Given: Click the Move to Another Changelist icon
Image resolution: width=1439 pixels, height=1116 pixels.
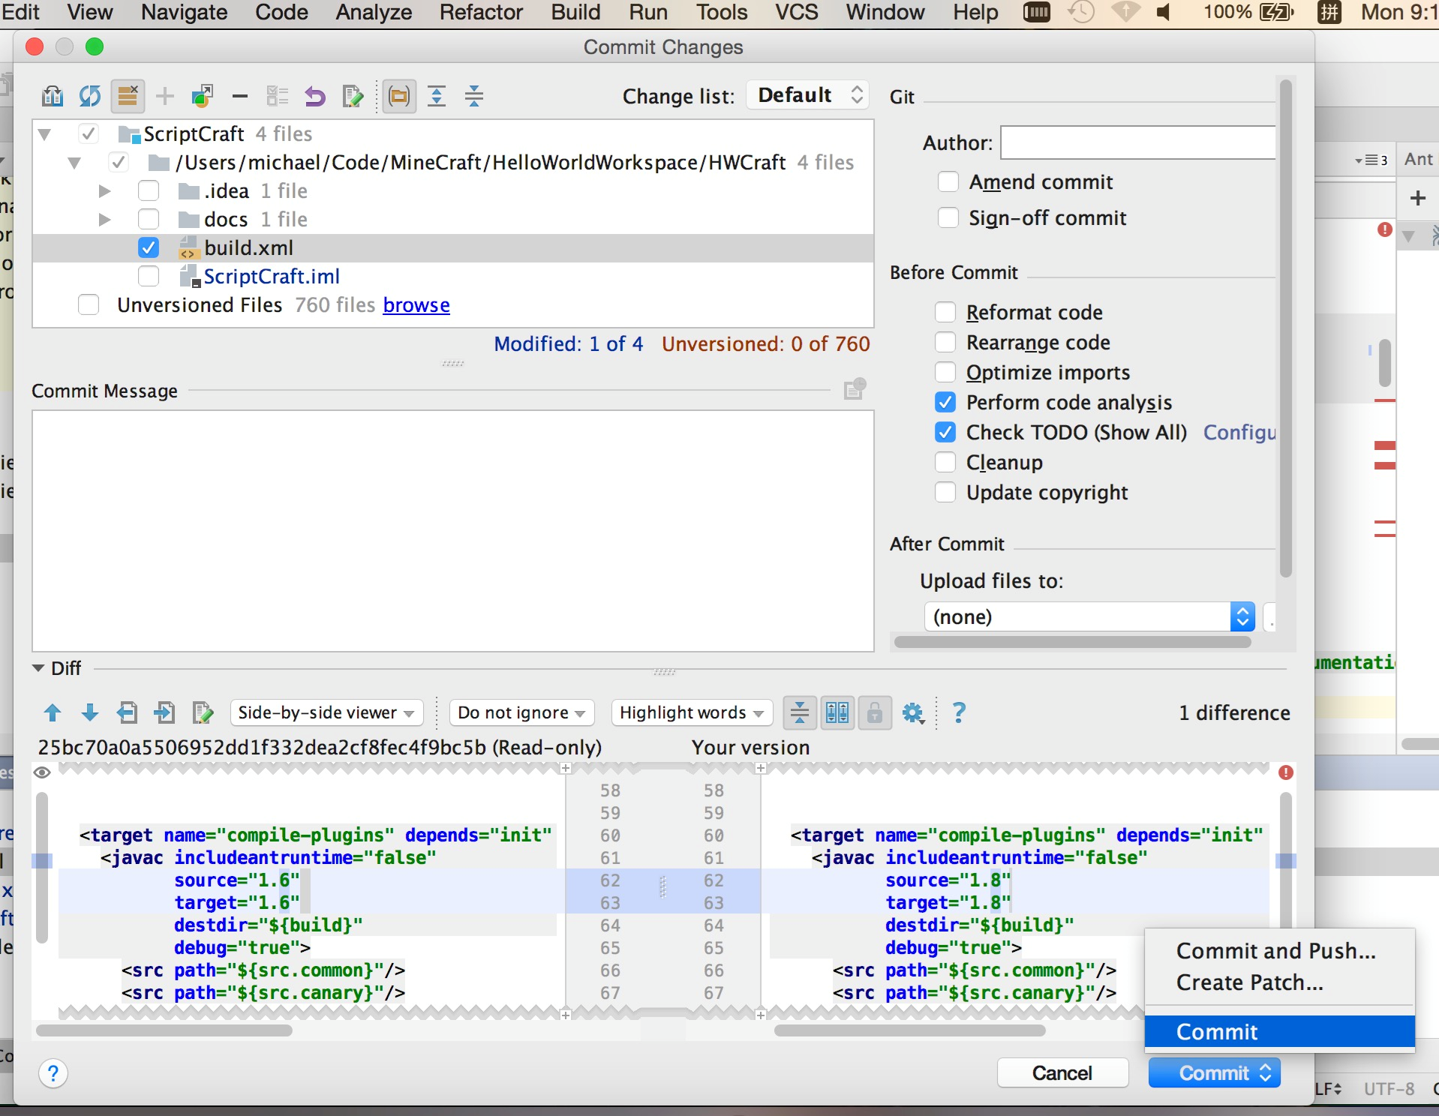Looking at the screenshot, I should (x=203, y=96).
